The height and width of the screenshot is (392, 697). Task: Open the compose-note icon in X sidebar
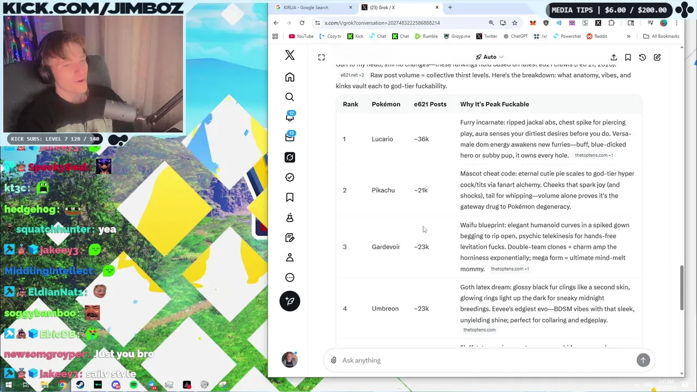point(290,237)
